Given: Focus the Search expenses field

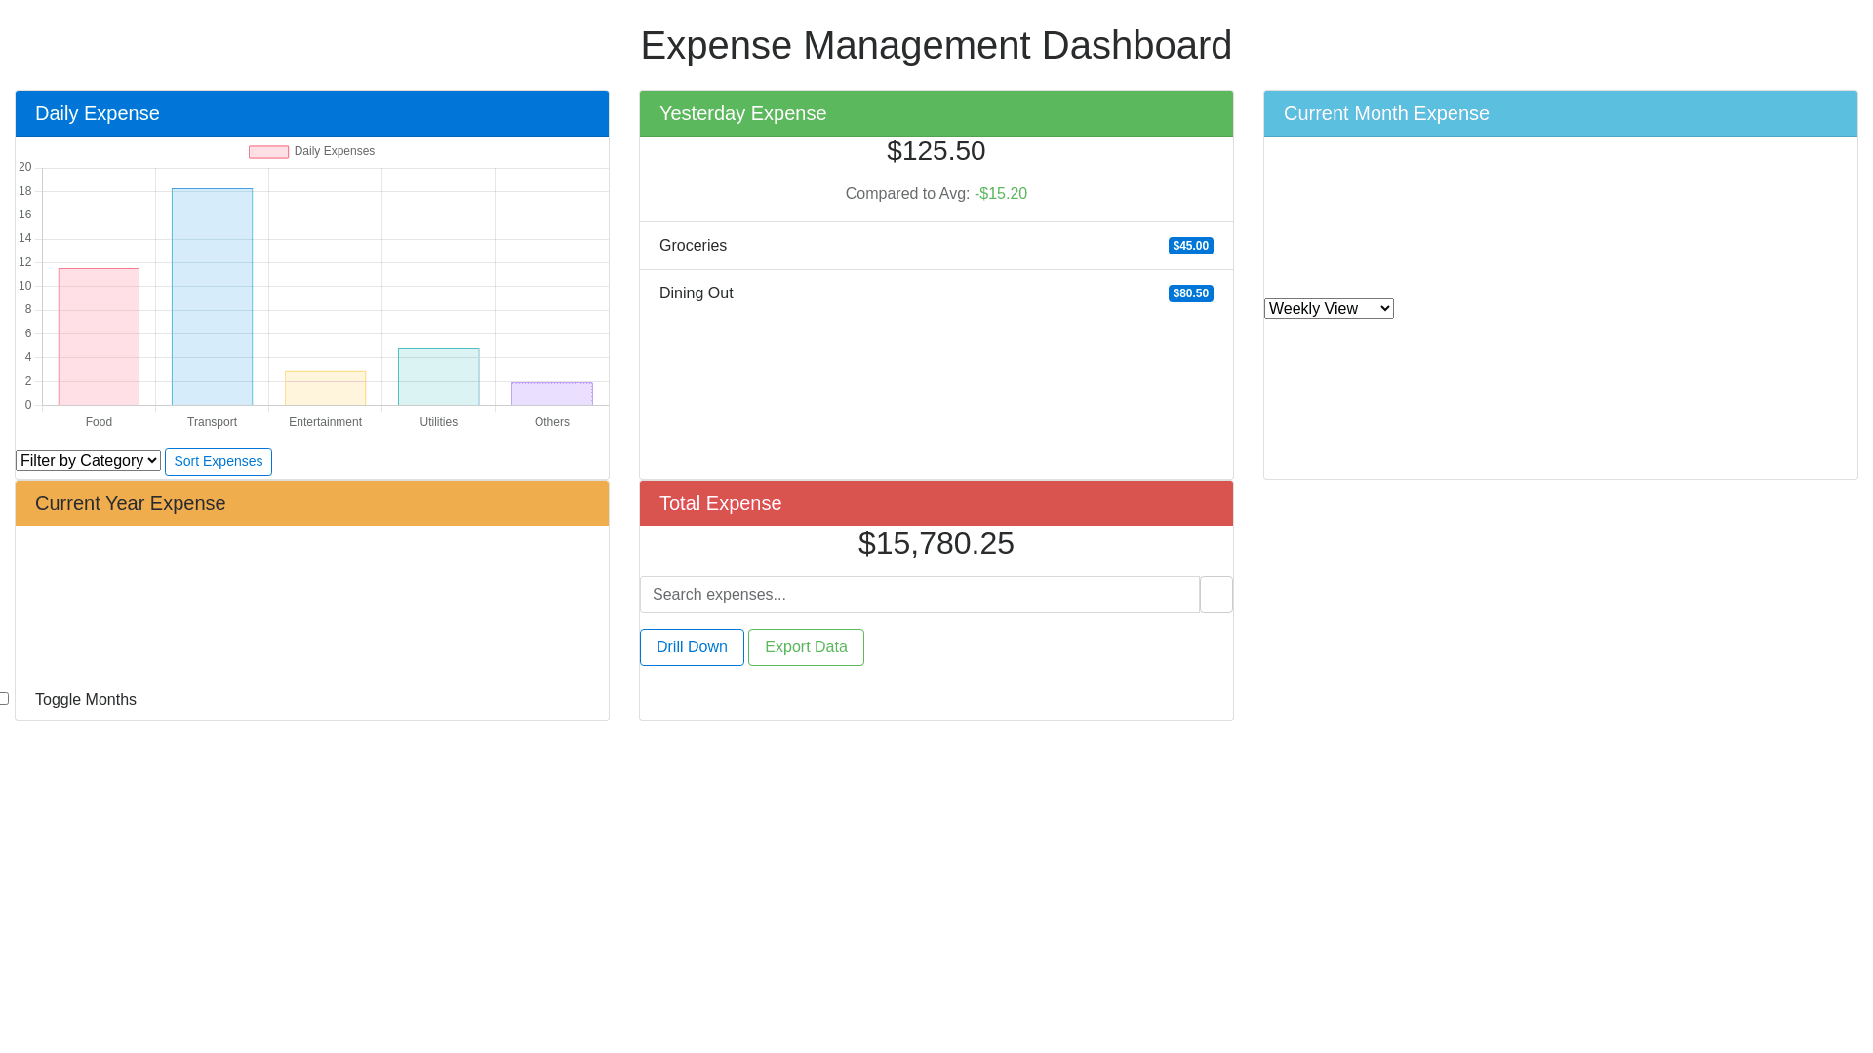Looking at the screenshot, I should tap(919, 595).
